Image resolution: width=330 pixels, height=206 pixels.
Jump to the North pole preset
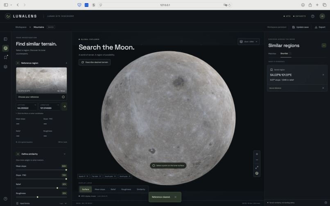coord(125,176)
